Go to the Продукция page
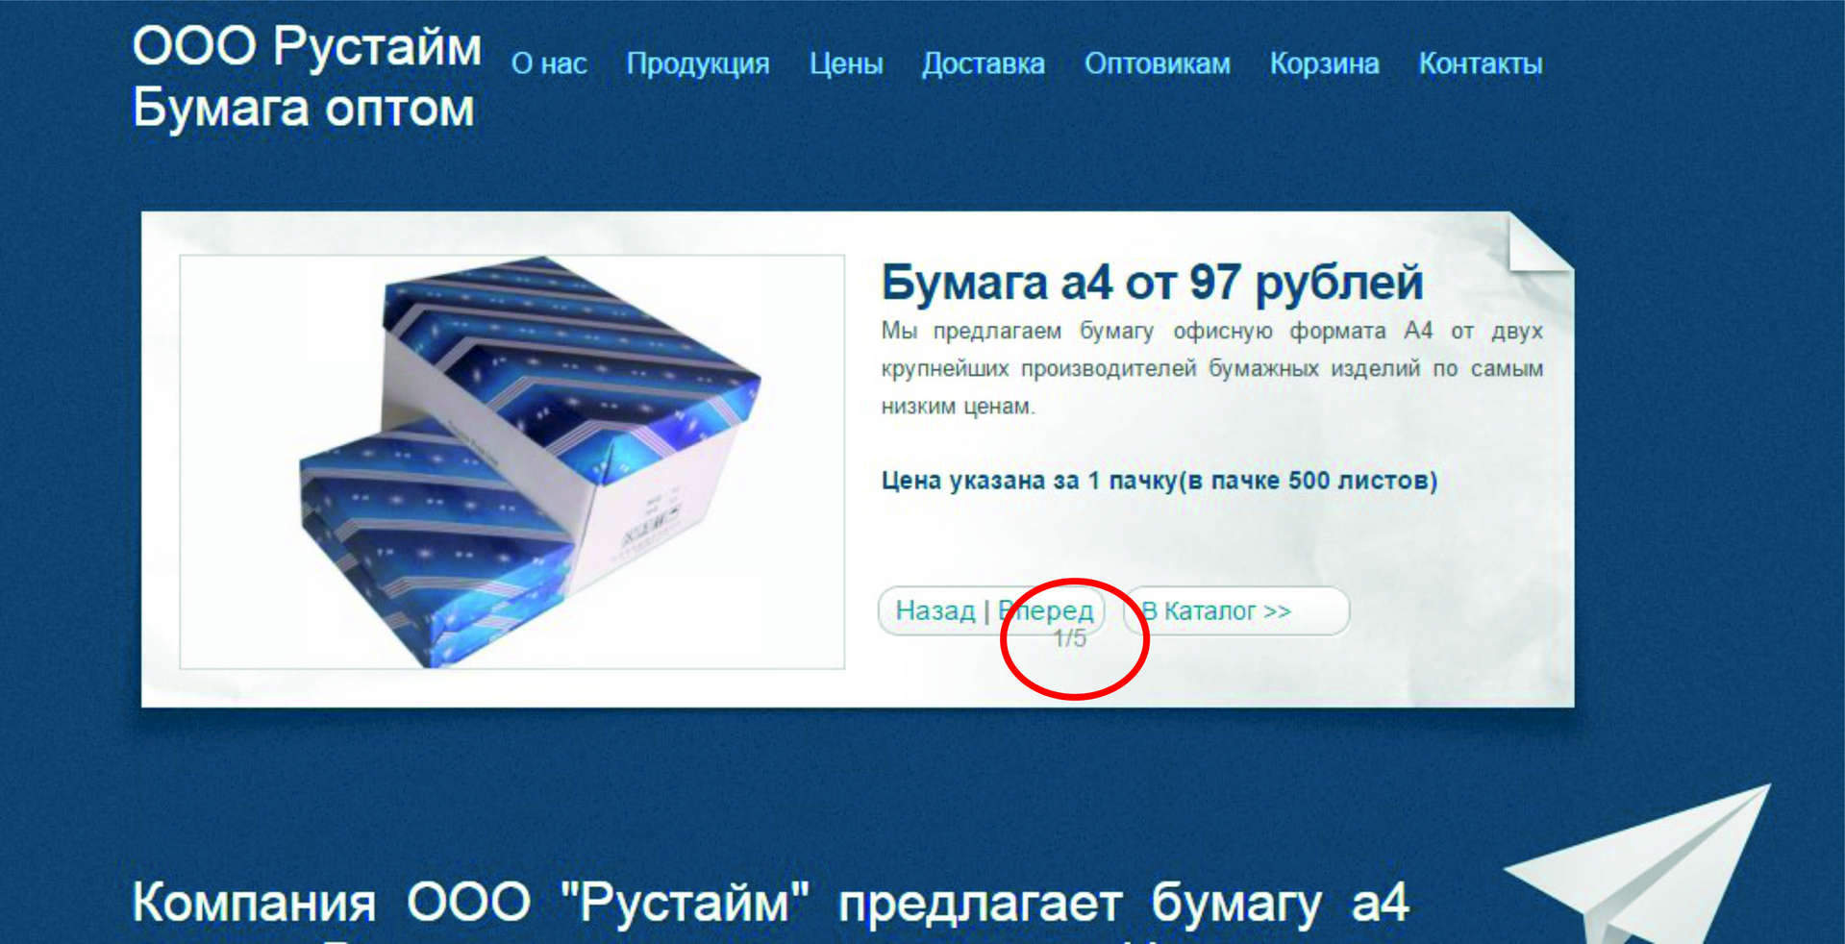This screenshot has height=944, width=1845. (698, 63)
